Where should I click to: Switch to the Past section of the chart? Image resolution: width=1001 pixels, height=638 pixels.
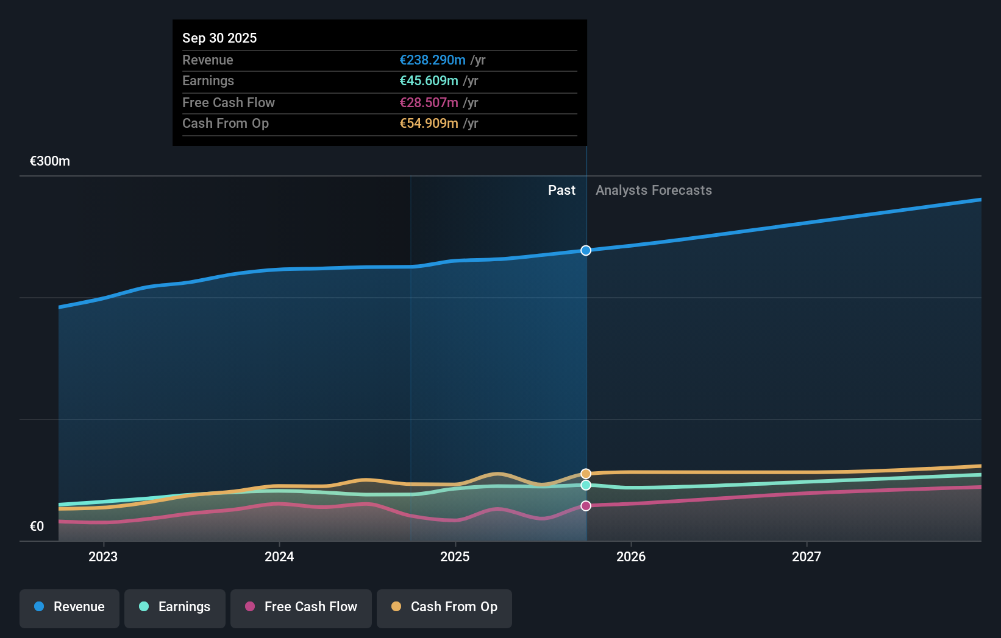561,190
